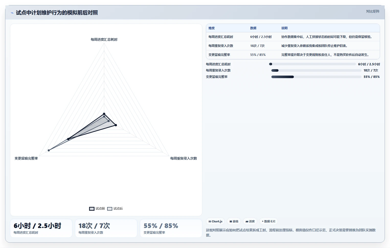The image size is (390, 248).
Task: Select the 进度 tag chip
Action: coord(250,221)
